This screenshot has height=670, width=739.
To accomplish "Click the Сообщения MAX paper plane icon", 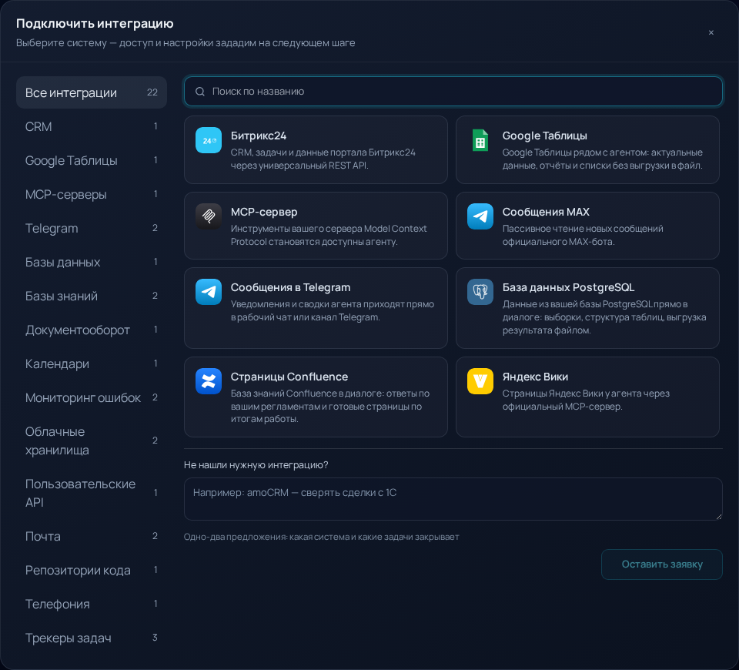I will pos(480,216).
